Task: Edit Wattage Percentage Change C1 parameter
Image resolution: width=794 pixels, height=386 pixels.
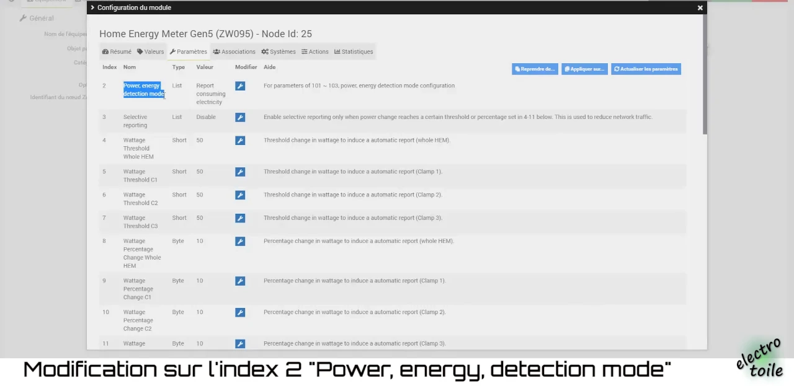Action: point(240,281)
